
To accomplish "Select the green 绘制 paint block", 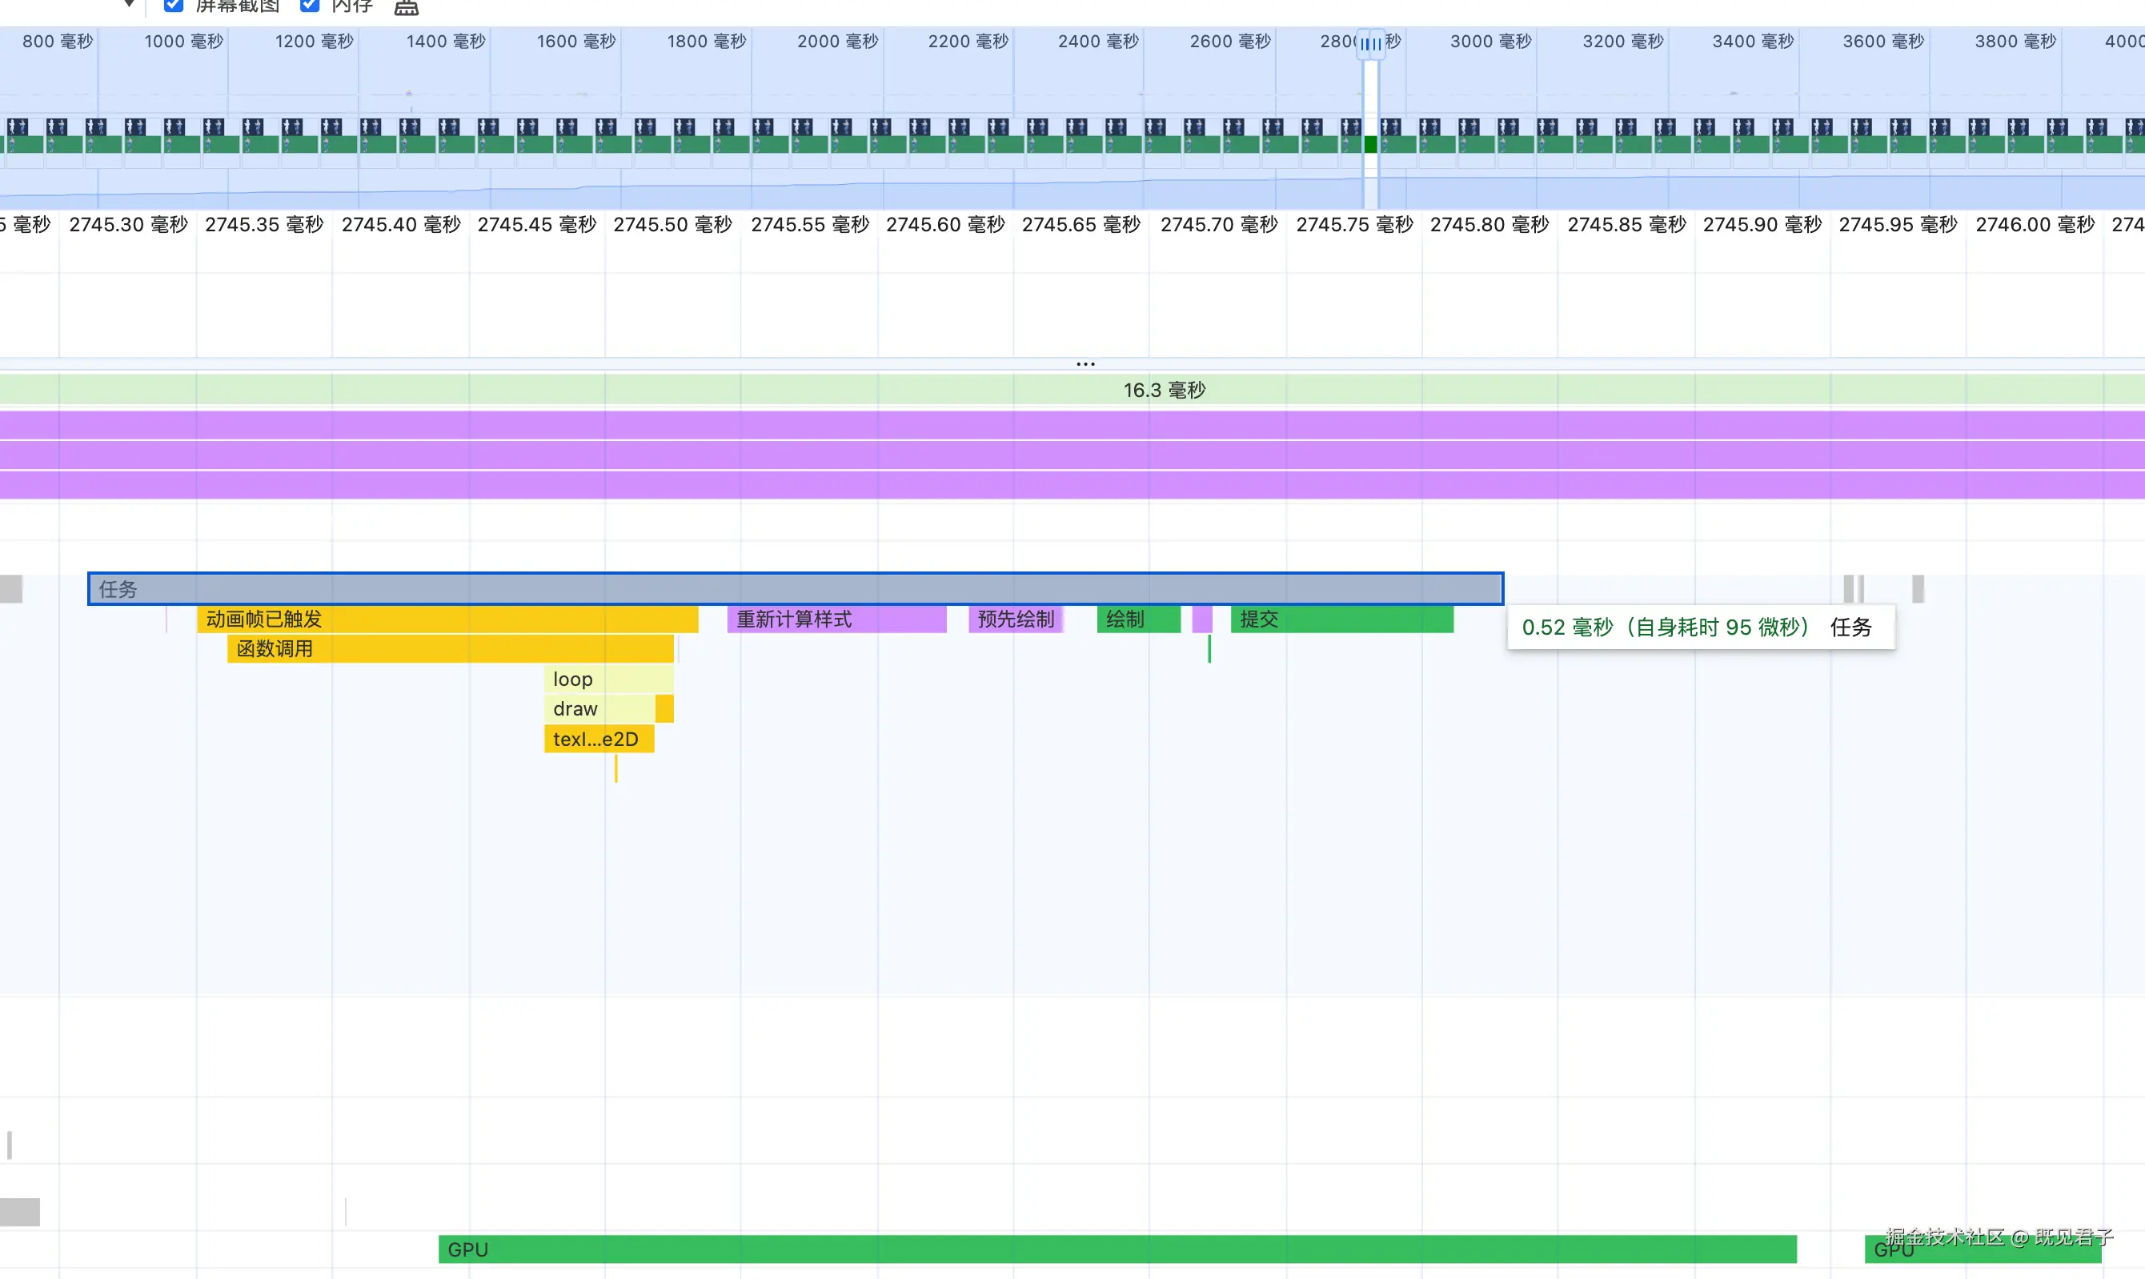I will pyautogui.click(x=1137, y=619).
